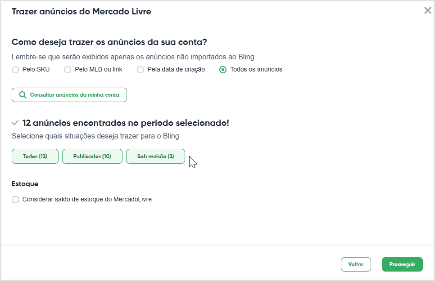Continue with the Prosseguir button

click(x=402, y=264)
